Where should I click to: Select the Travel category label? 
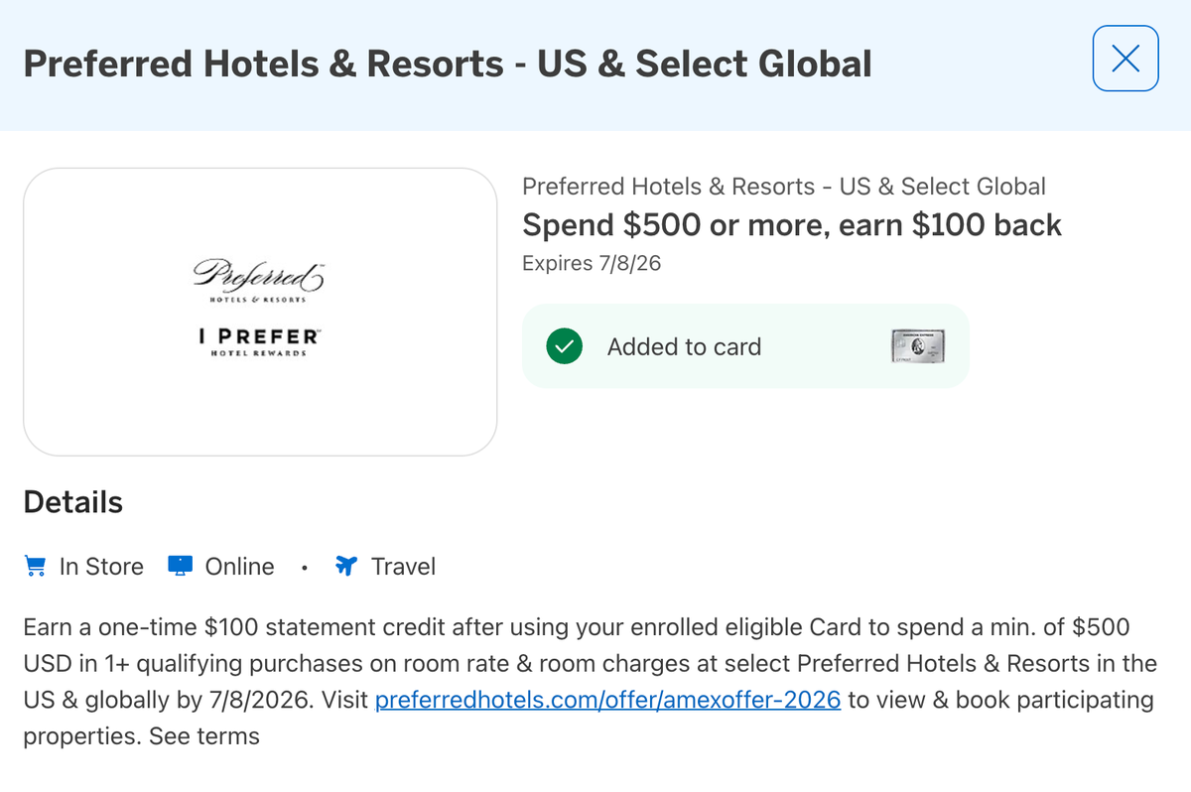402,566
